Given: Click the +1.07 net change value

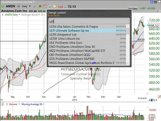Looking at the screenshot, I should click(142, 8).
